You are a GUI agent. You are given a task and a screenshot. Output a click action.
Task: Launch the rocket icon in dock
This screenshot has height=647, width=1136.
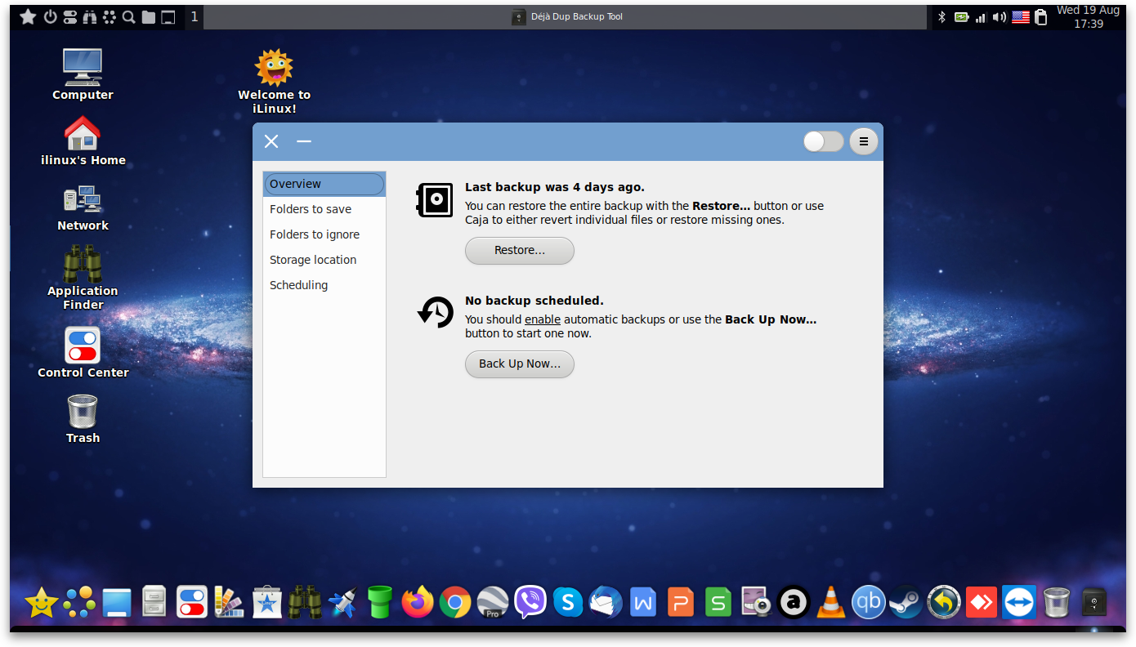tap(342, 603)
